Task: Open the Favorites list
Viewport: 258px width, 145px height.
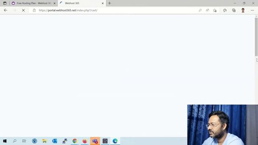Action: (225, 10)
